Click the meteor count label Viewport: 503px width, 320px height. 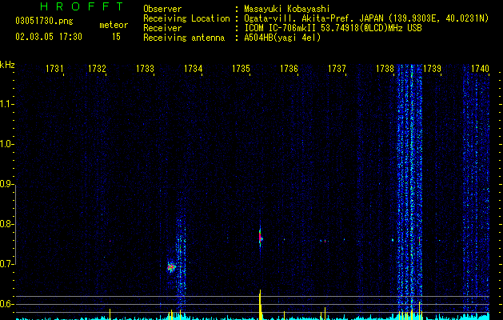[114, 25]
